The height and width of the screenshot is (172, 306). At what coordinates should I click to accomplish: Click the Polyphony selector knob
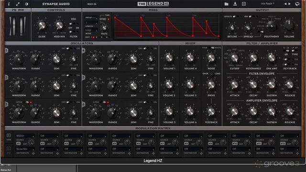(272, 25)
